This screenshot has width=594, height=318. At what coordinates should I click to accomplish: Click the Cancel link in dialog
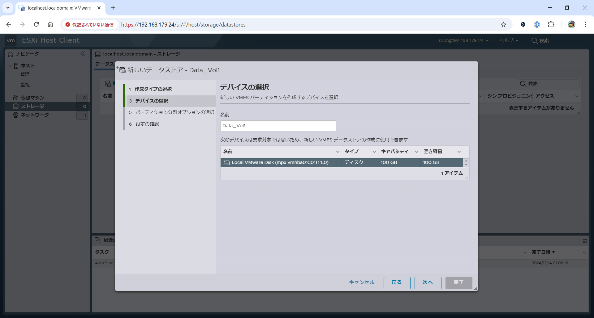tap(361, 282)
